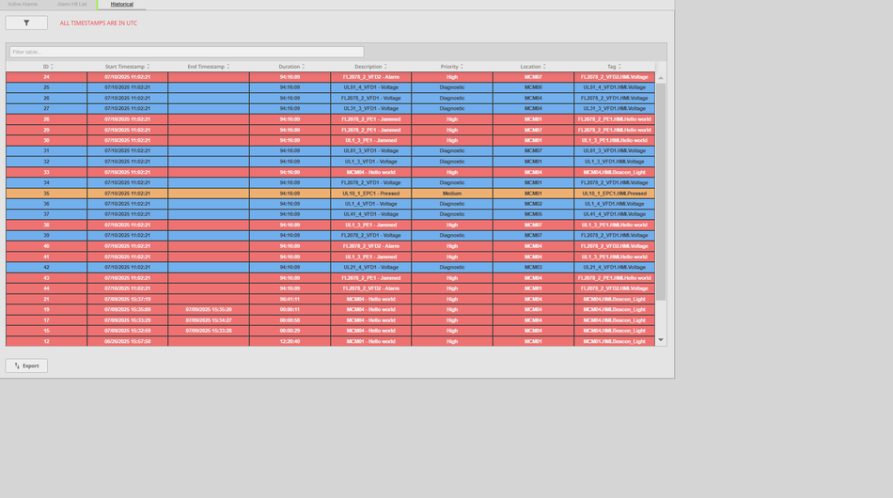Sort by Duration column arrows
Viewport: 893px width, 498px height.
(x=304, y=67)
